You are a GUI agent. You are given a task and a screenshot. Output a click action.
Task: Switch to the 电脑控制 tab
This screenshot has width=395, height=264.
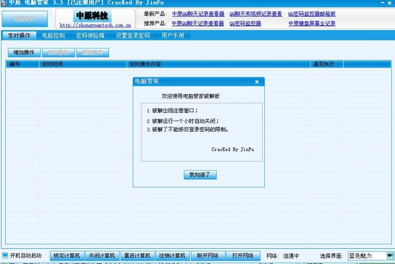[54, 36]
